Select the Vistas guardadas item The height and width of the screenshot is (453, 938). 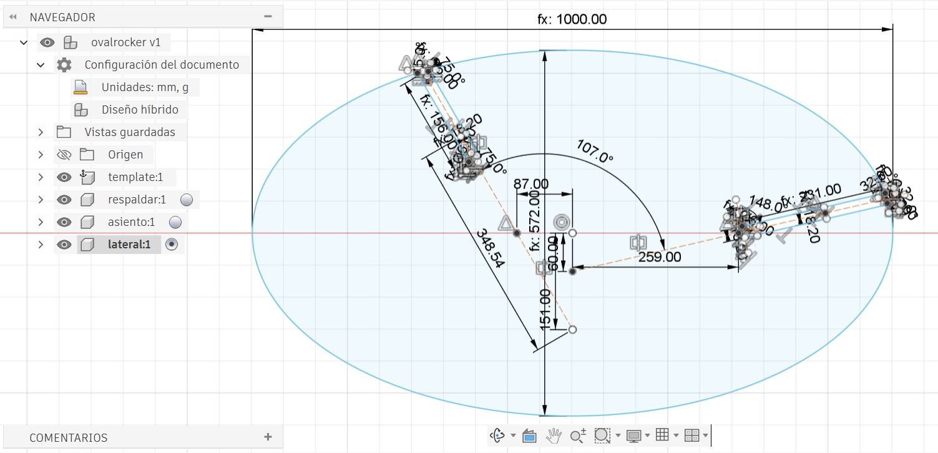(130, 132)
